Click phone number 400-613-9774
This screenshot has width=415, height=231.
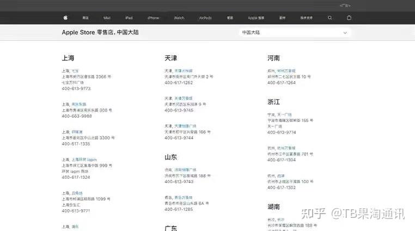282,132
